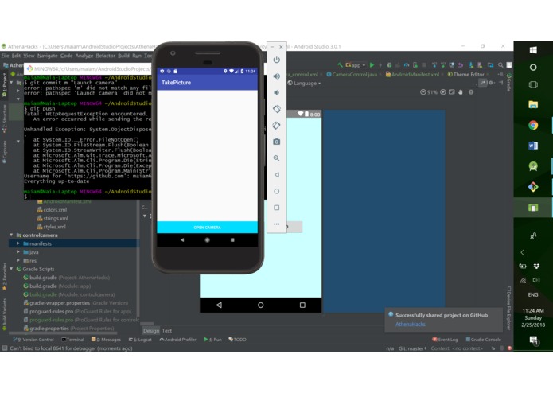Image resolution: width=553 pixels, height=393 pixels.
Task: Open the Terminal tool window
Action: 72,340
